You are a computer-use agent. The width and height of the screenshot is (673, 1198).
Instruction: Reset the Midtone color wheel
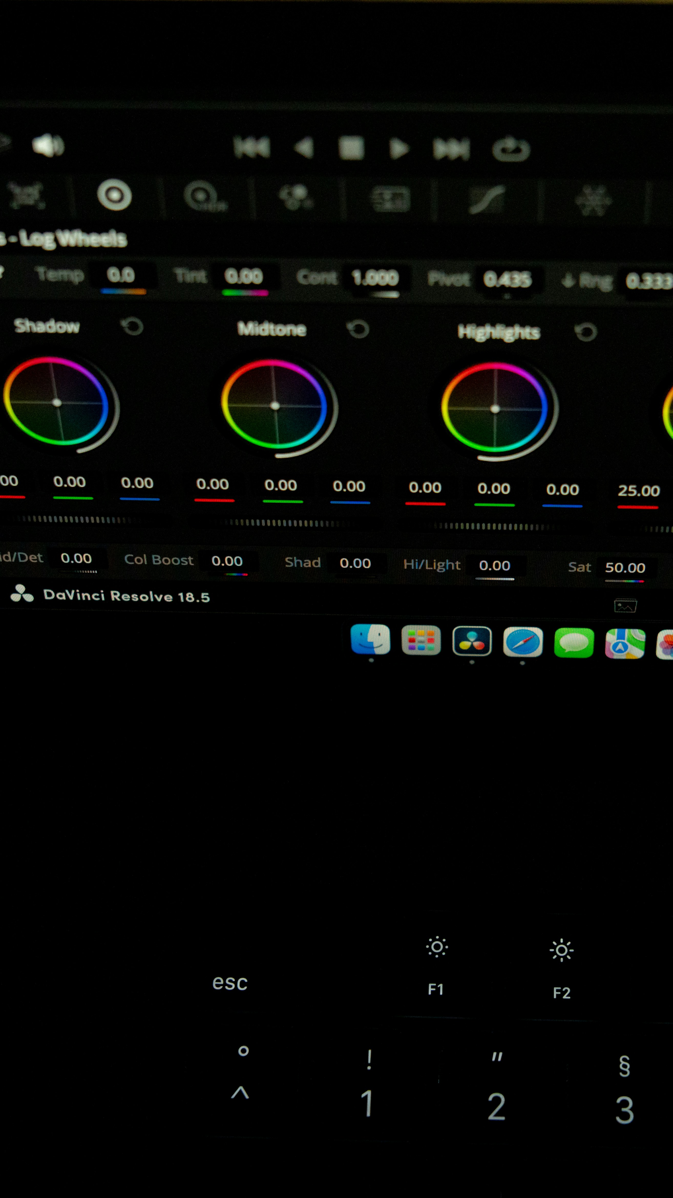358,329
